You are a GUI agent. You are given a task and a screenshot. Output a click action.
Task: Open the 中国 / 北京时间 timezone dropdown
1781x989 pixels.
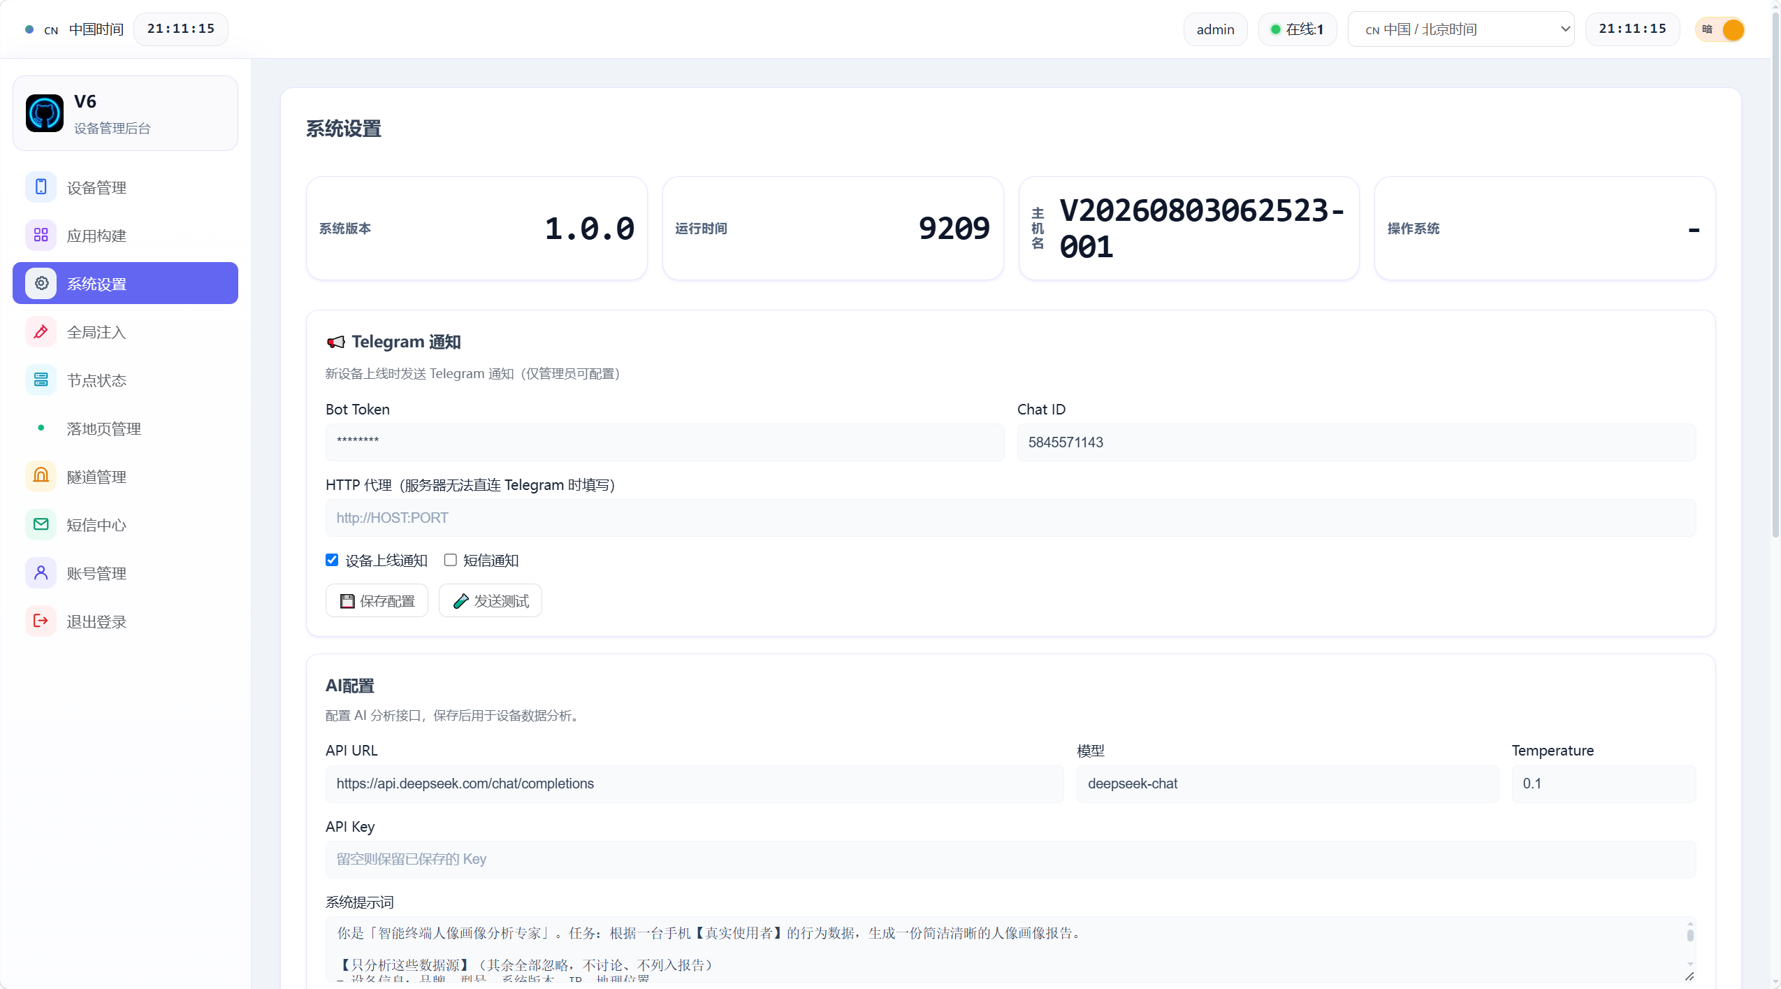tap(1461, 29)
